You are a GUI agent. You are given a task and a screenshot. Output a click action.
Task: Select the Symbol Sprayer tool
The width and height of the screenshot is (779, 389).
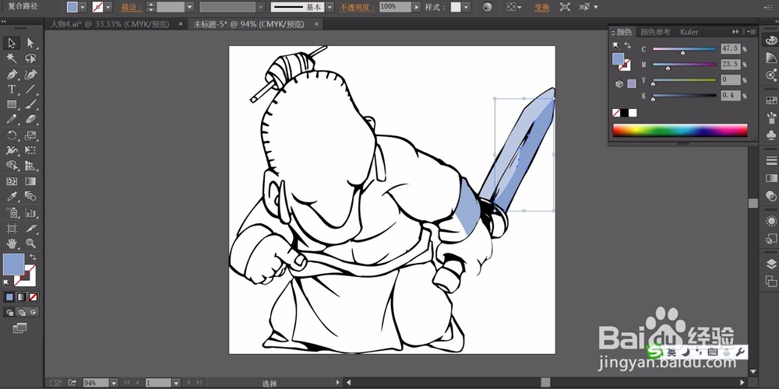point(12,213)
